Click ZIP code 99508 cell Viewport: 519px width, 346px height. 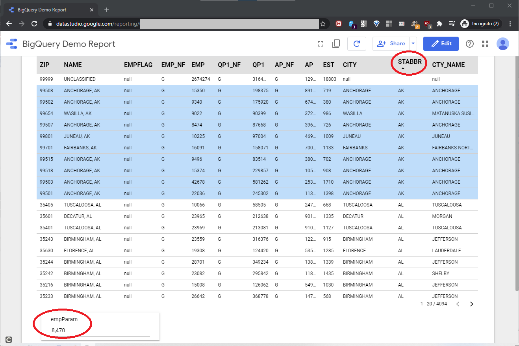pyautogui.click(x=46, y=91)
